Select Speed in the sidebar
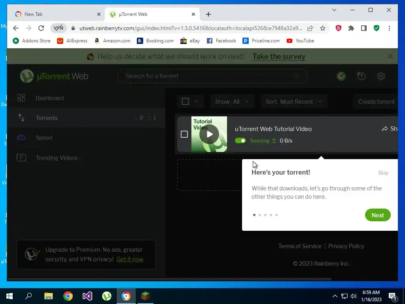 [86, 137]
